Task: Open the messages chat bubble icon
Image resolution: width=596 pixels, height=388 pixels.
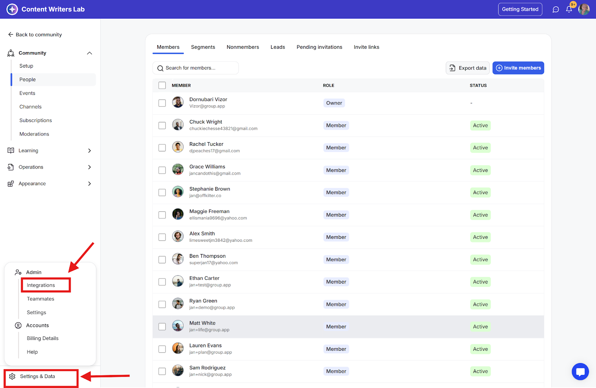Action: (556, 9)
